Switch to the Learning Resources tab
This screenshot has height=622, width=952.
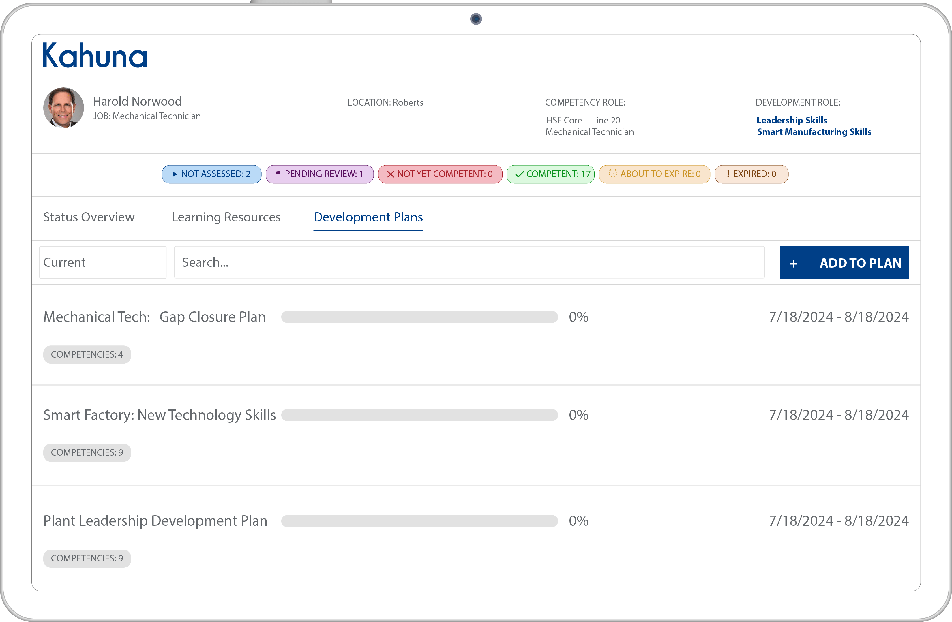pyautogui.click(x=226, y=217)
